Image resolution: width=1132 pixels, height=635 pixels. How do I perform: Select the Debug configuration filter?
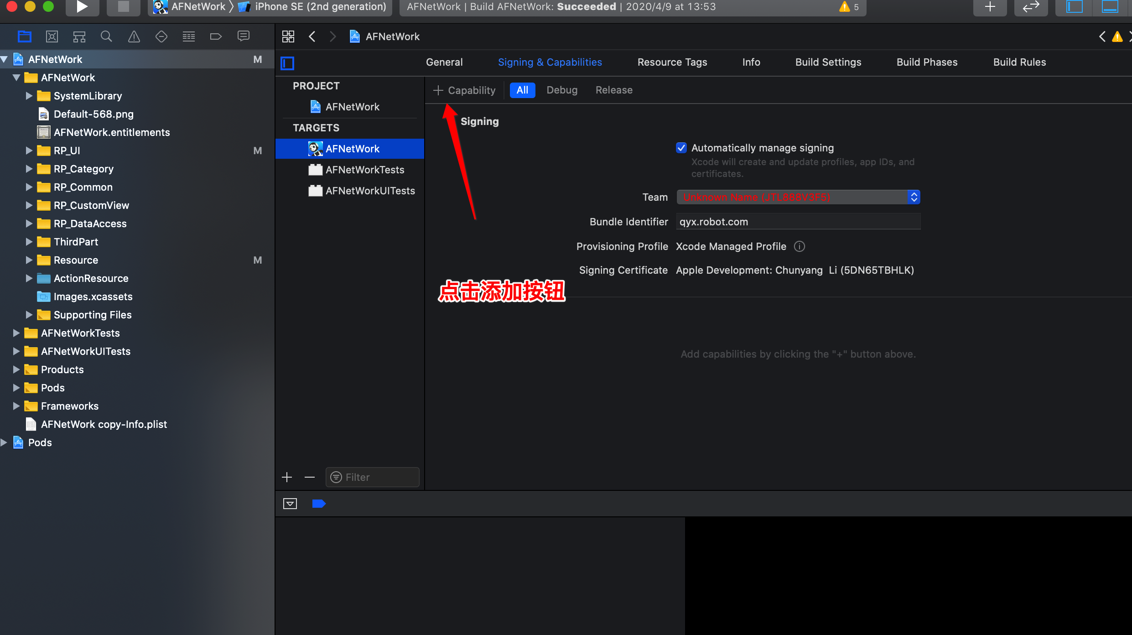point(562,90)
